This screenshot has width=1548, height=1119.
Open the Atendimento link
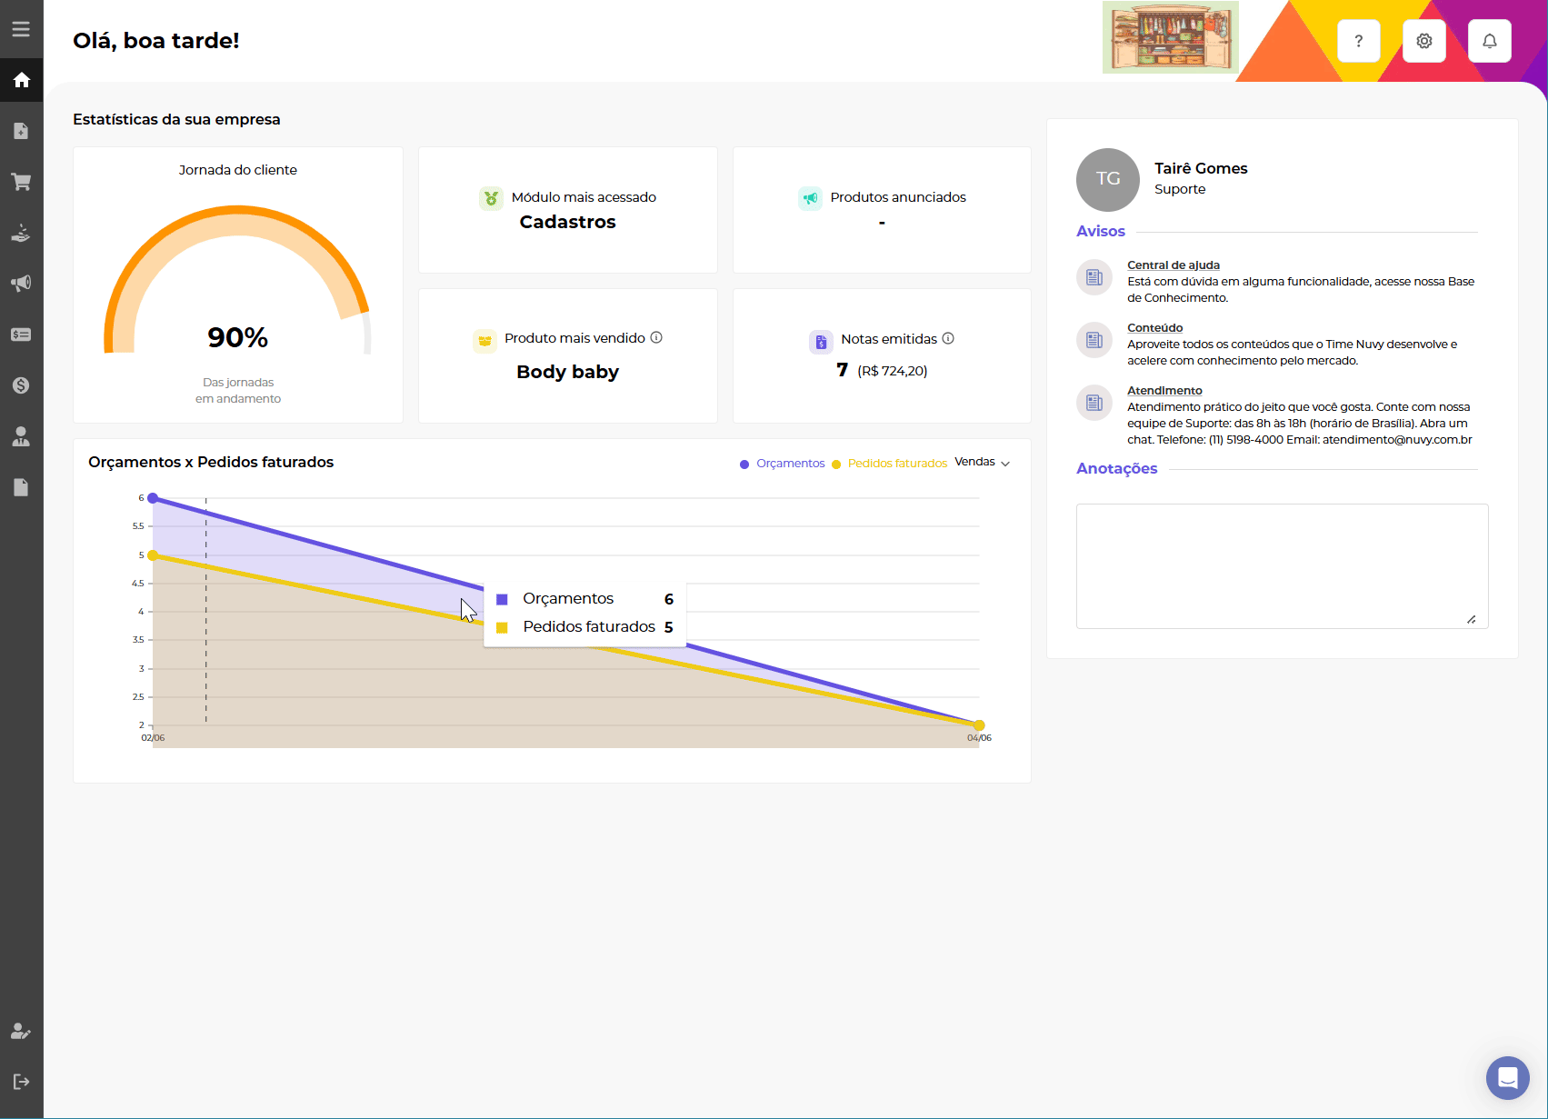1164,391
